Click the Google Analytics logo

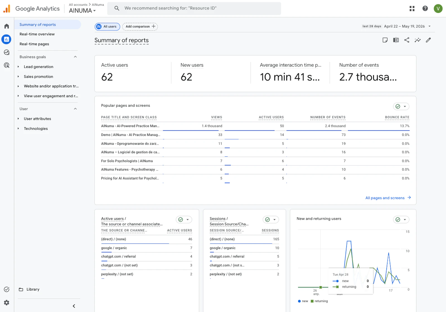coord(7,9)
